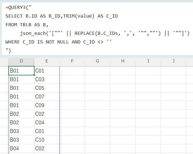Click inside the QUERY3 formula editor box
The height and width of the screenshot is (154, 193).
pyautogui.click(x=96, y=29)
